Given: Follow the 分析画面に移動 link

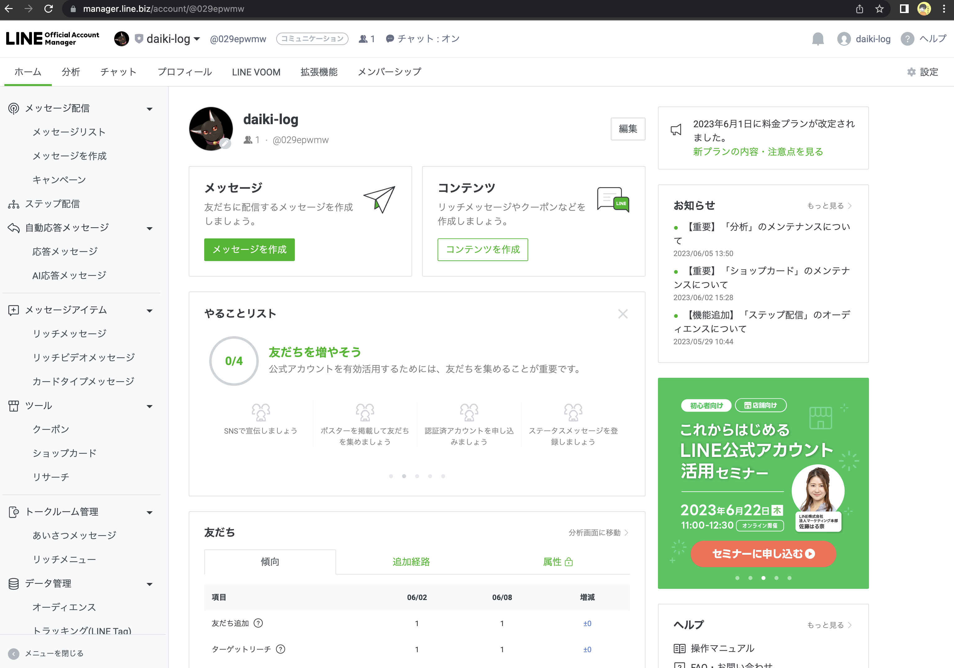Looking at the screenshot, I should pos(598,532).
